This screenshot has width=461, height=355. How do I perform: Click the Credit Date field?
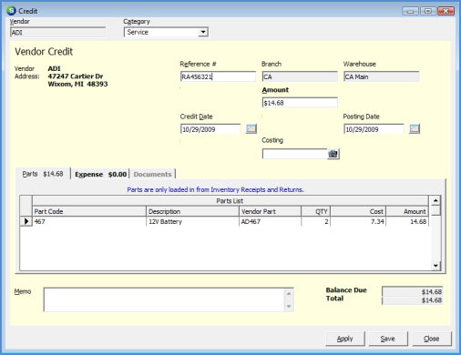(210, 129)
